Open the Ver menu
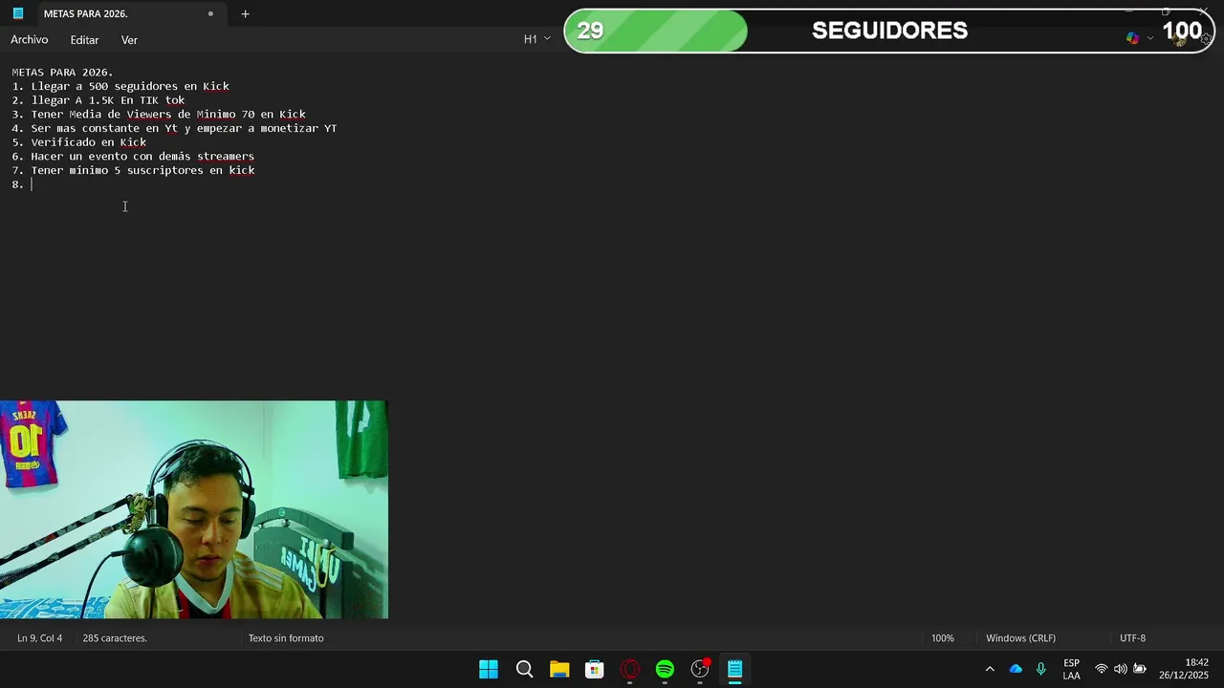 (x=129, y=40)
